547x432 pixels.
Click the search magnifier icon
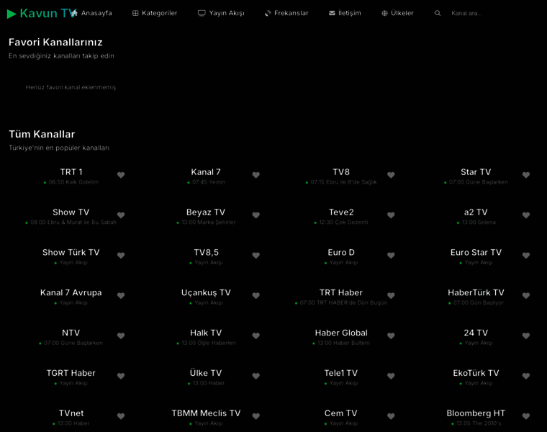coord(438,13)
